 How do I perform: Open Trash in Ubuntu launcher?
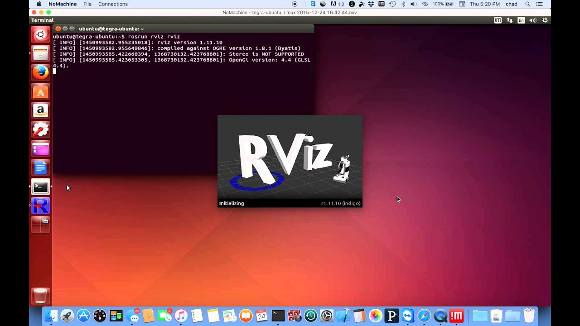(40, 296)
